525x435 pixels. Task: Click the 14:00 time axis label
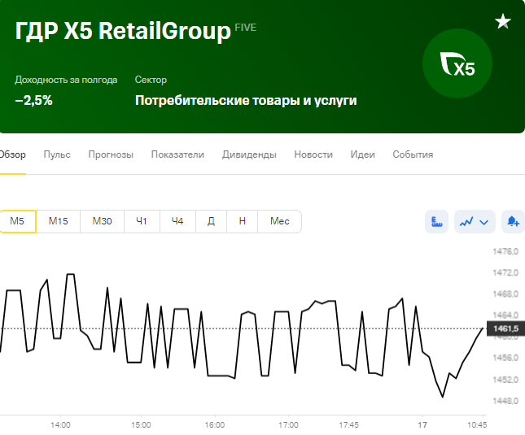(60, 425)
